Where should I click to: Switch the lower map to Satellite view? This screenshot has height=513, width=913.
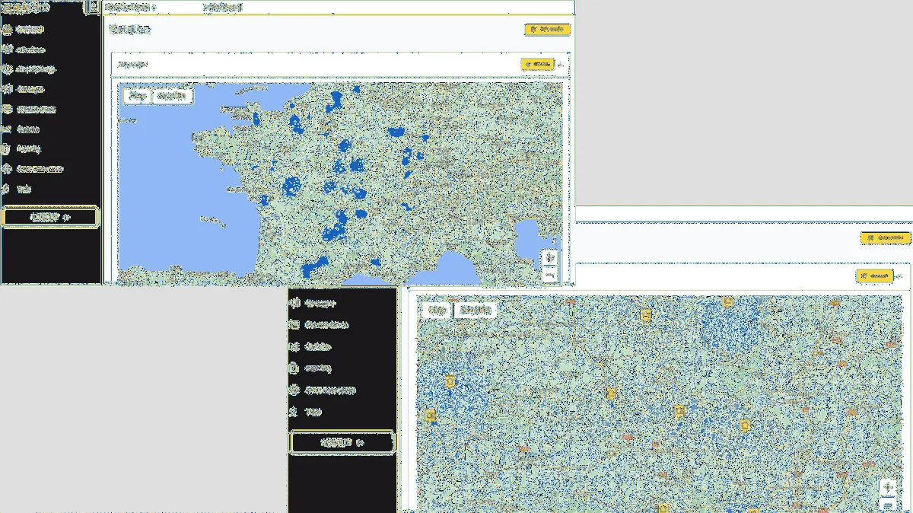(476, 311)
